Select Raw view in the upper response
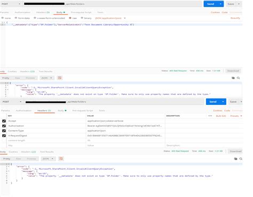This screenshot has height=197, width=253. [18, 78]
